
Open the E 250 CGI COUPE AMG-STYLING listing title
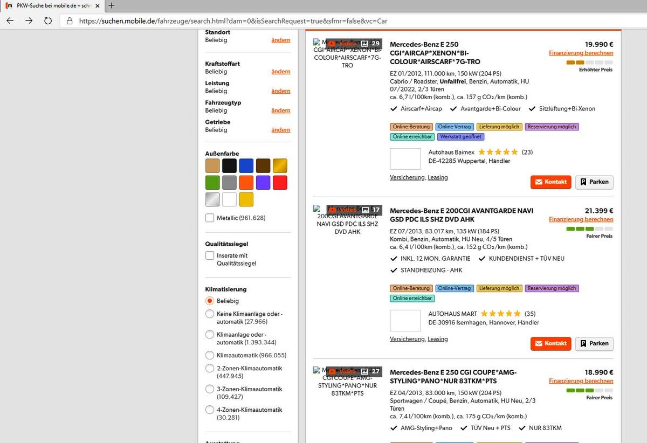pyautogui.click(x=453, y=377)
